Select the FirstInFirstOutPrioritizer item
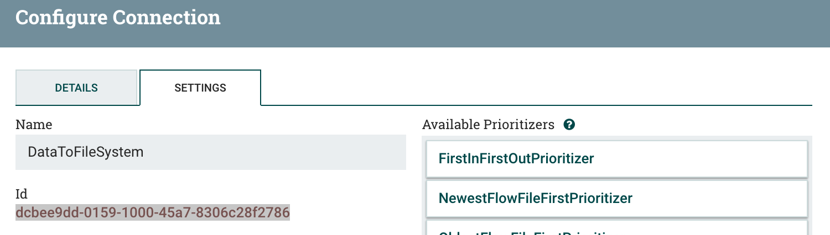830x235 pixels. tap(516, 159)
